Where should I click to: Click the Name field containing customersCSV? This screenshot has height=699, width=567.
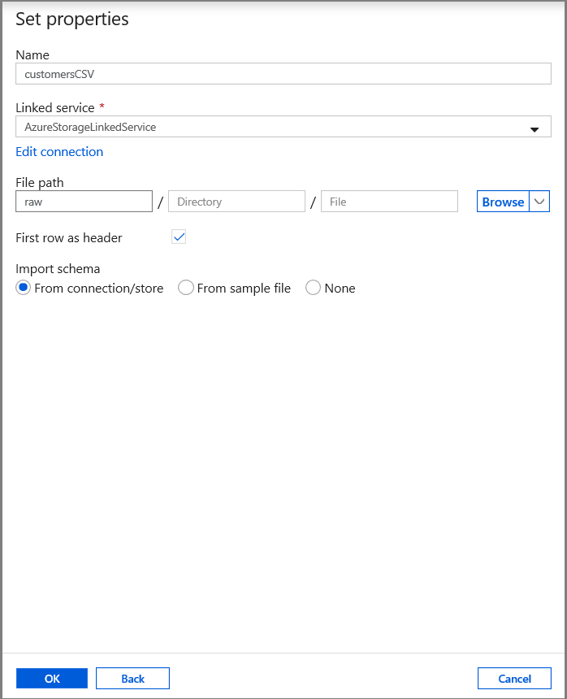[283, 74]
